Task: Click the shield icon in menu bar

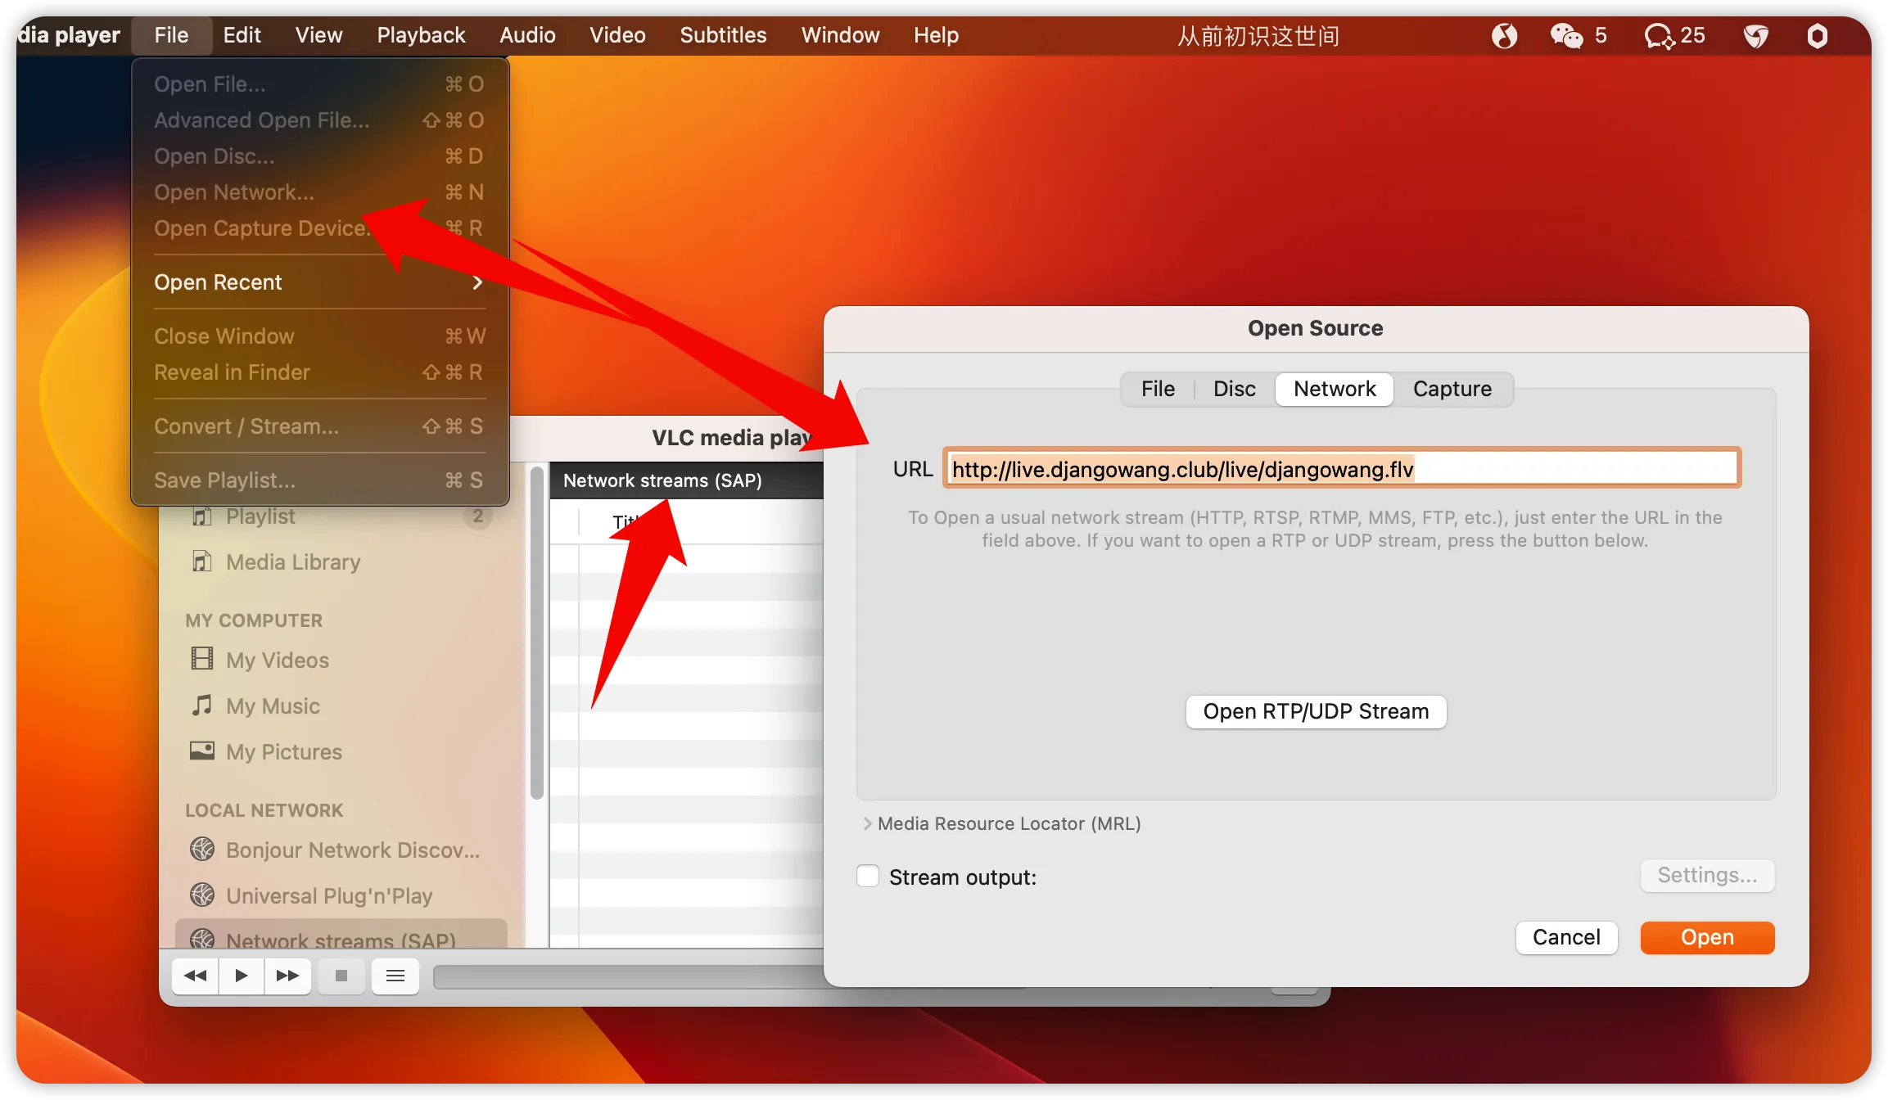Action: [x=1755, y=35]
